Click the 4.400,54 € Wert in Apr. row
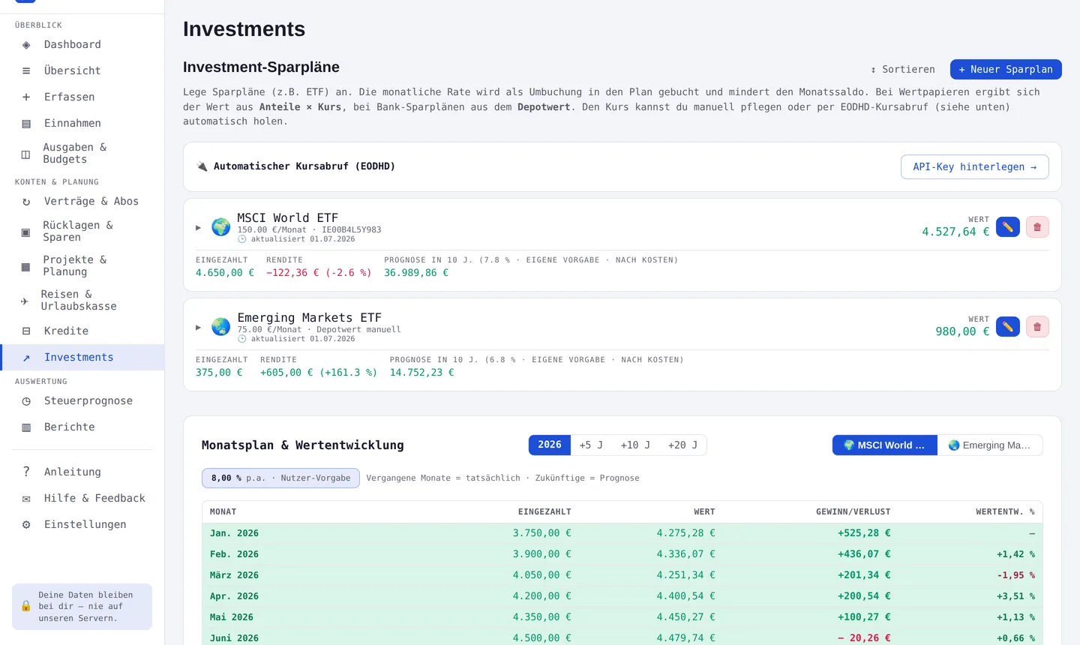1080x645 pixels. point(685,596)
